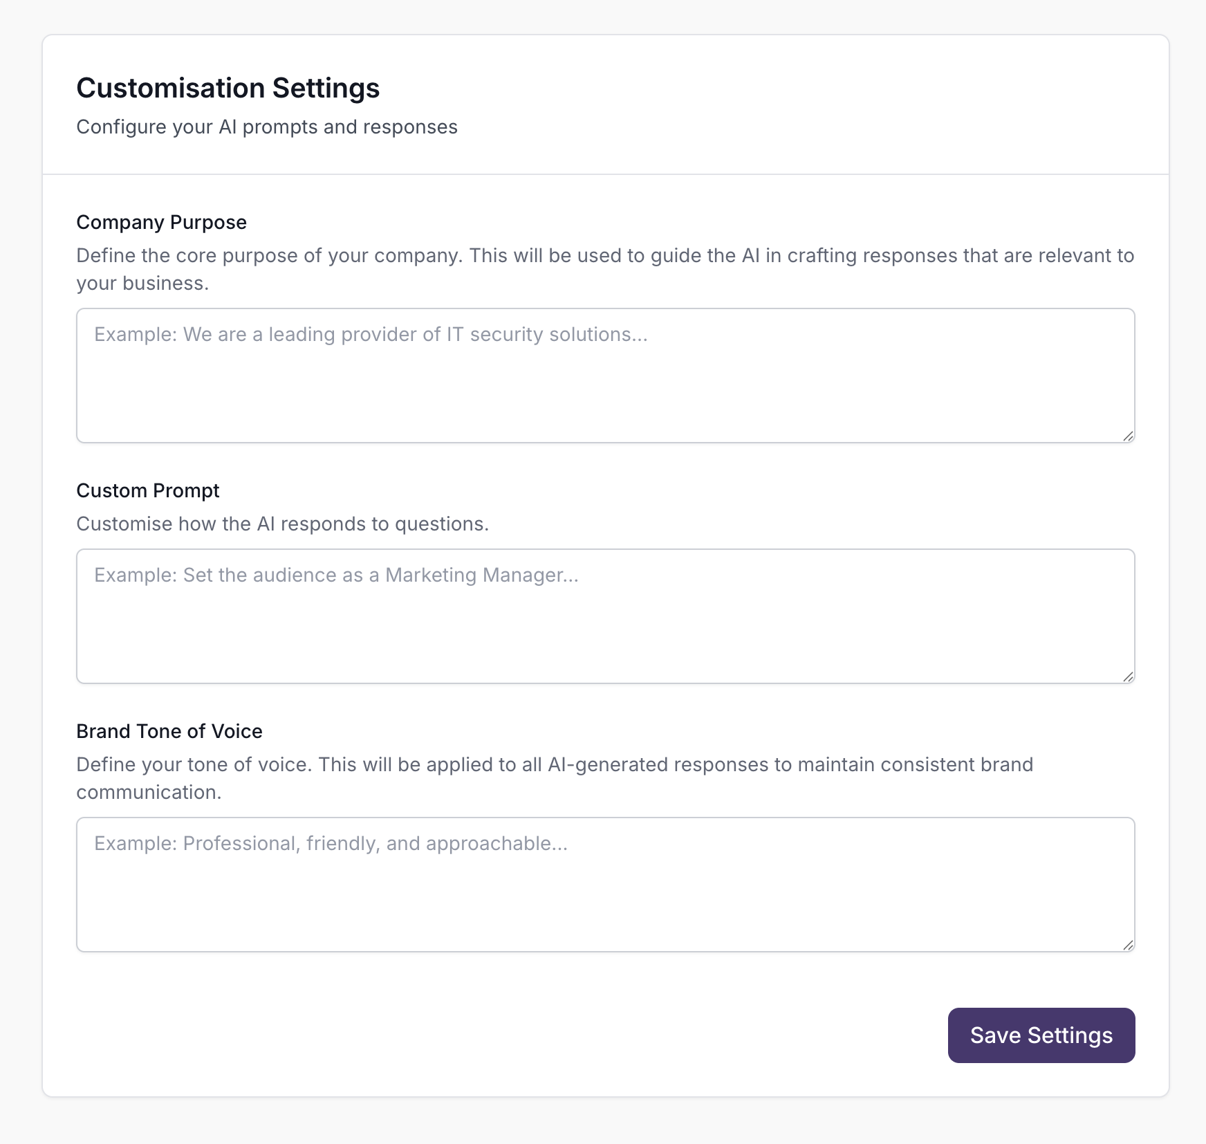Focus the Company Purpose text area
The height and width of the screenshot is (1144, 1206).
(605, 387)
